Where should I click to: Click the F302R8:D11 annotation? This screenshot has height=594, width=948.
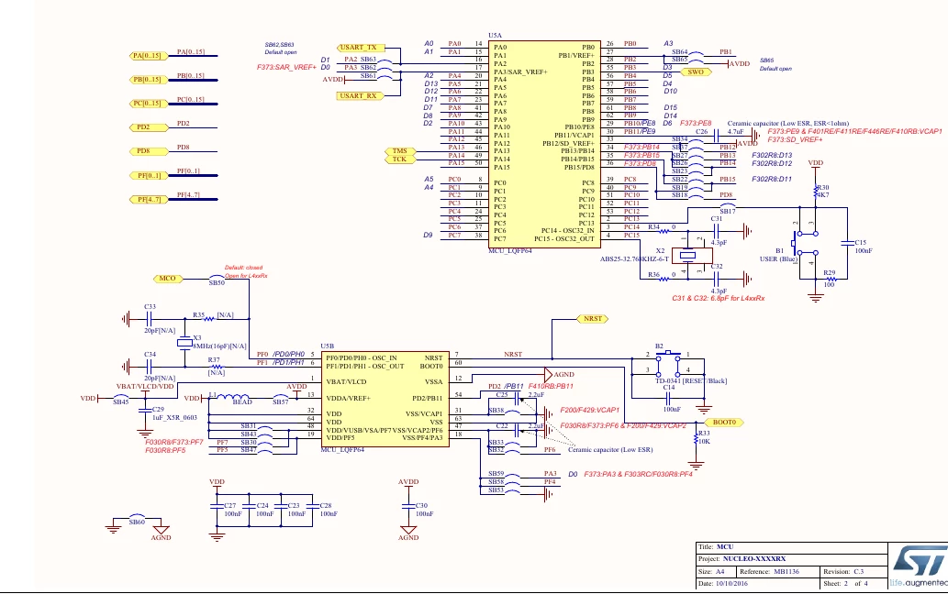[x=772, y=180]
